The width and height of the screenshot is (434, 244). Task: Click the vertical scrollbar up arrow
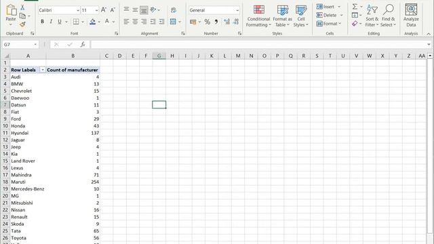pyautogui.click(x=430, y=56)
